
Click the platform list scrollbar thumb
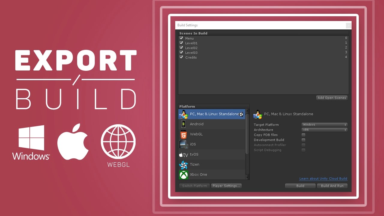(x=247, y=134)
